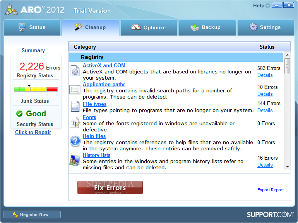298x223 pixels.
Task: Click the ActiveX and COM gear icon
Action: [75, 71]
